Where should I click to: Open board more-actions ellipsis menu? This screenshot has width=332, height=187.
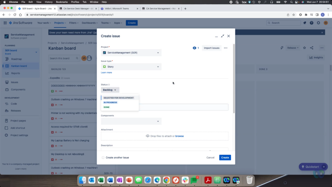tap(322, 48)
